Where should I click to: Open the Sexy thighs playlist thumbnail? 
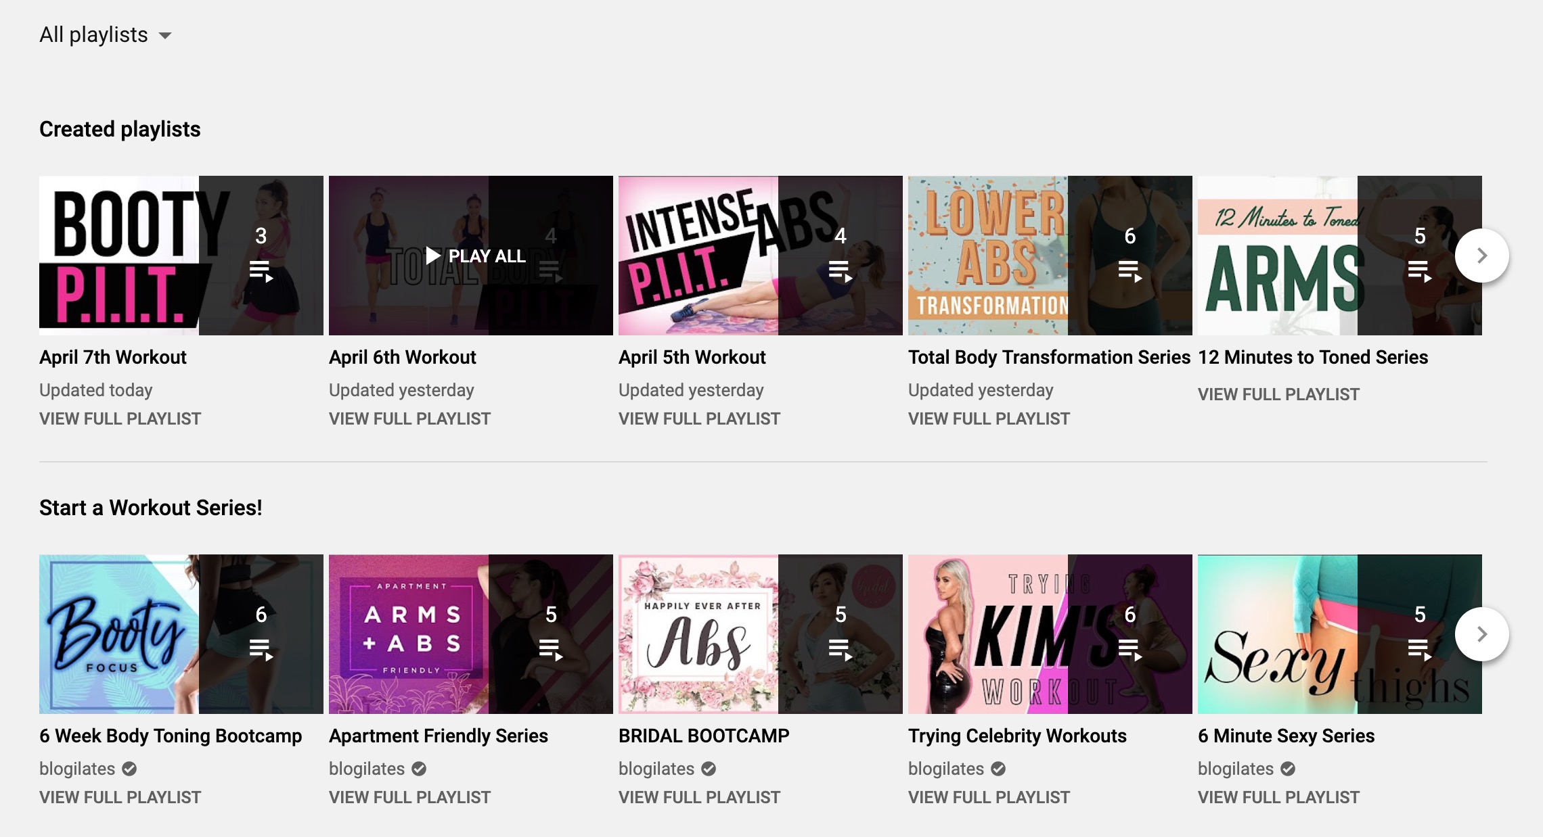1277,634
